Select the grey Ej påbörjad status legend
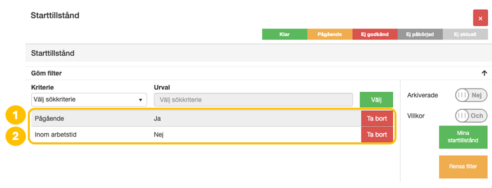This screenshot has height=188, width=492. [420, 34]
